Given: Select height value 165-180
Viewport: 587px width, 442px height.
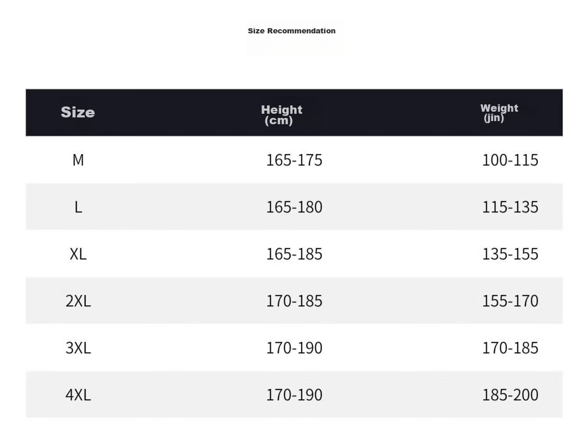Looking at the screenshot, I should tap(294, 207).
